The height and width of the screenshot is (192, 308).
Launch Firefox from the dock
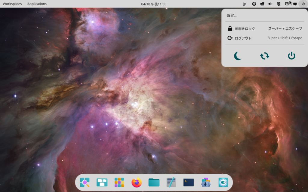pos(137,182)
